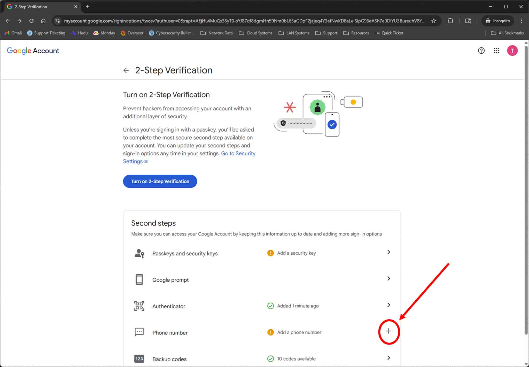
Task: Open site information icon in address bar
Action: (x=58, y=21)
